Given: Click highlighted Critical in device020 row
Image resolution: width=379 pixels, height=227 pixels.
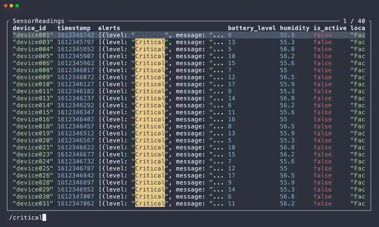Looking at the screenshot, I should coord(150,140).
